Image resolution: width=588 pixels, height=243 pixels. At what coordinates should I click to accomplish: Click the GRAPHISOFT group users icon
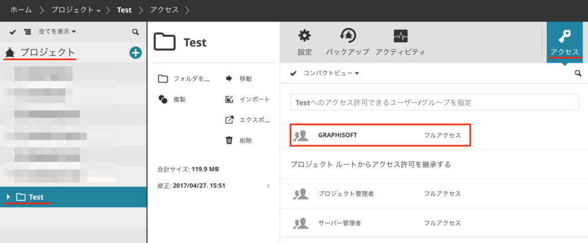pyautogui.click(x=300, y=136)
